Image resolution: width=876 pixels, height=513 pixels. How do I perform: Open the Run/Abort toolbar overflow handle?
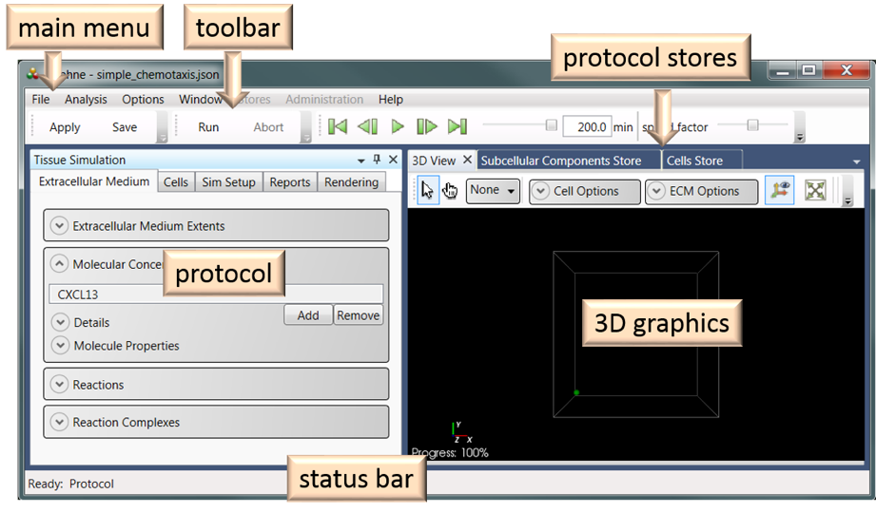[x=305, y=127]
